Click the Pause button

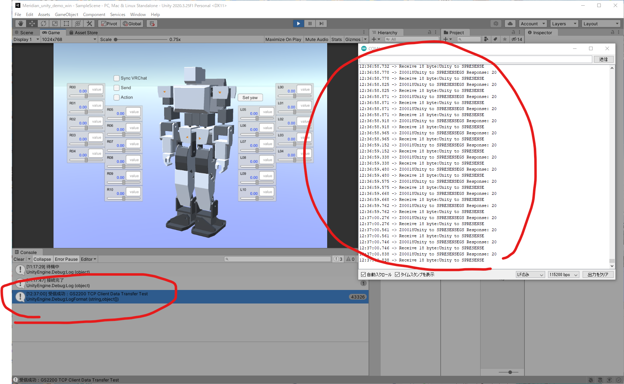(x=310, y=24)
